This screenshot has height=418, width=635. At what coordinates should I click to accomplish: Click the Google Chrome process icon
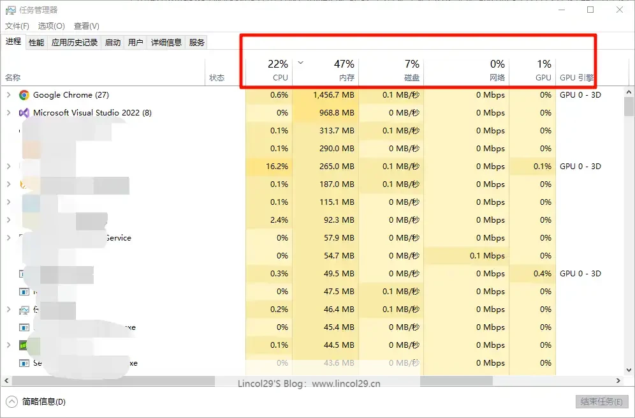24,95
